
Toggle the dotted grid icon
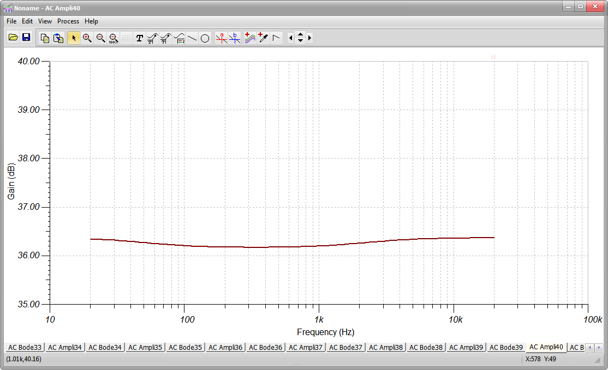click(127, 38)
